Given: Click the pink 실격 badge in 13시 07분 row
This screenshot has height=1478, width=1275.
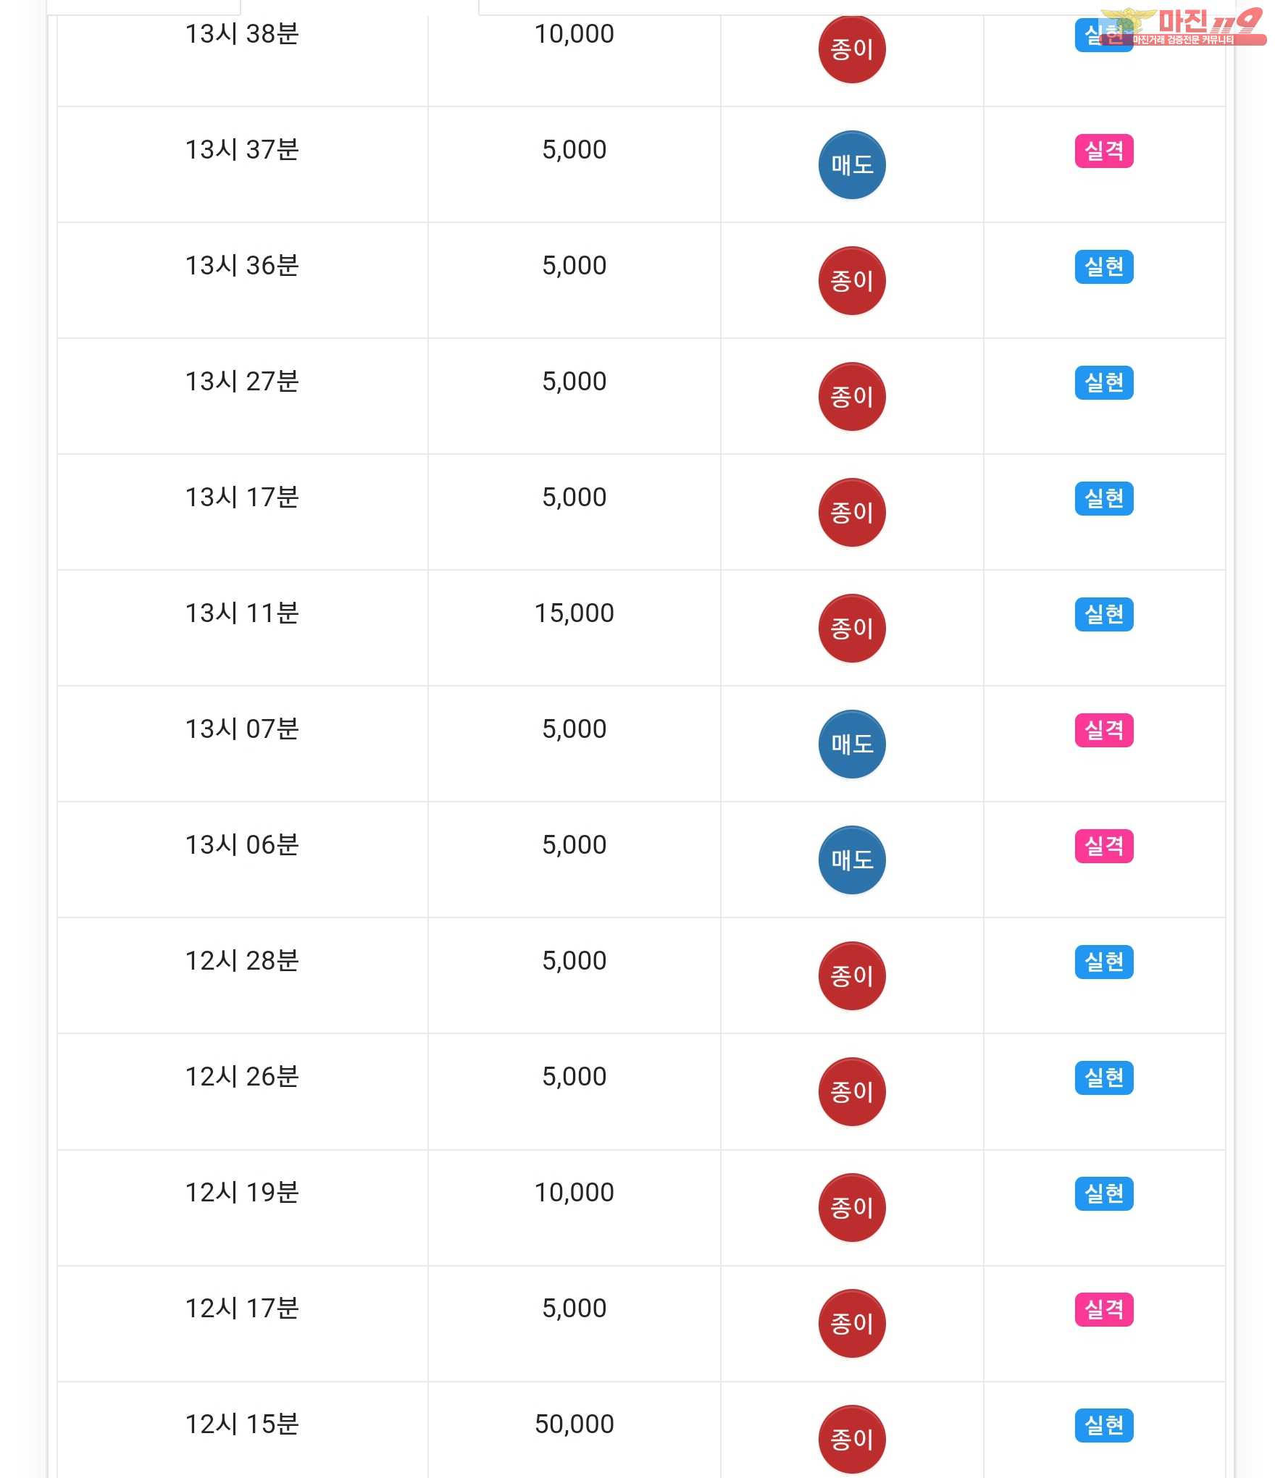Looking at the screenshot, I should point(1104,730).
